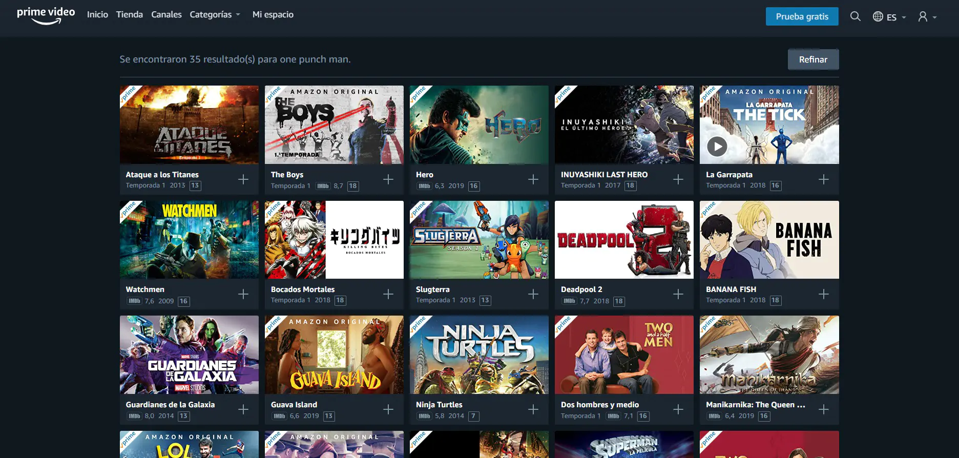Open the Tienda section
Image resolution: width=959 pixels, height=458 pixels.
(130, 14)
